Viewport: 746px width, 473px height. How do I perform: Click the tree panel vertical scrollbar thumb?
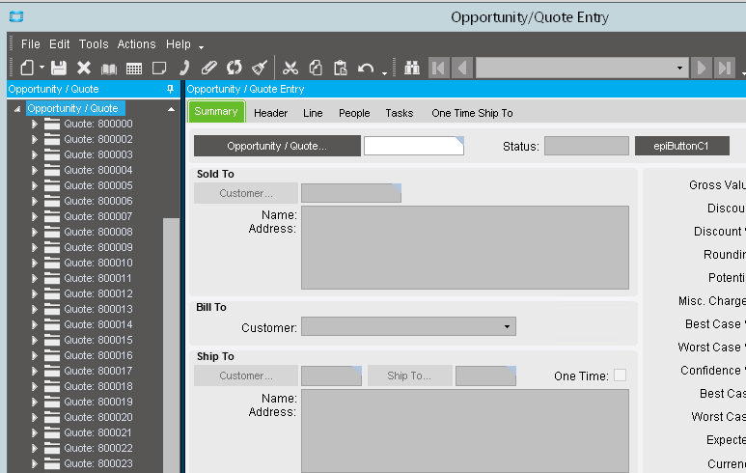[x=171, y=346]
